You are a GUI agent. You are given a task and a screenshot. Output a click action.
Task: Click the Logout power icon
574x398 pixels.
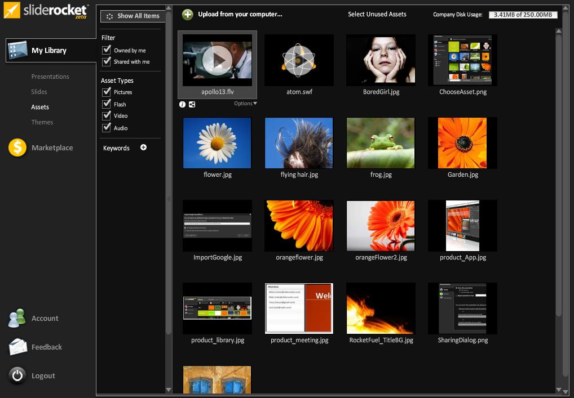[x=17, y=375]
